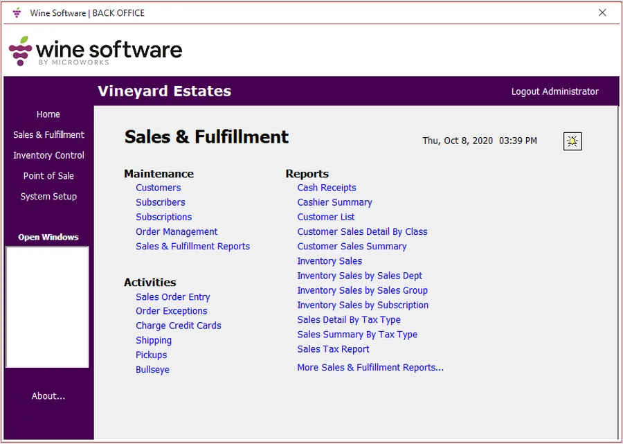Open Sales Summary By Tax Type report
Screen dimensions: 623x444
pos(357,335)
